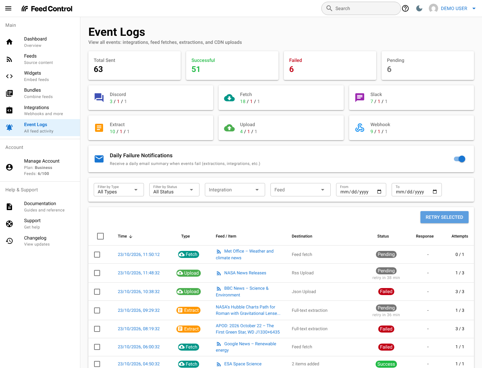Click the Fetch cloud download icon
The width and height of the screenshot is (482, 368).
(229, 98)
